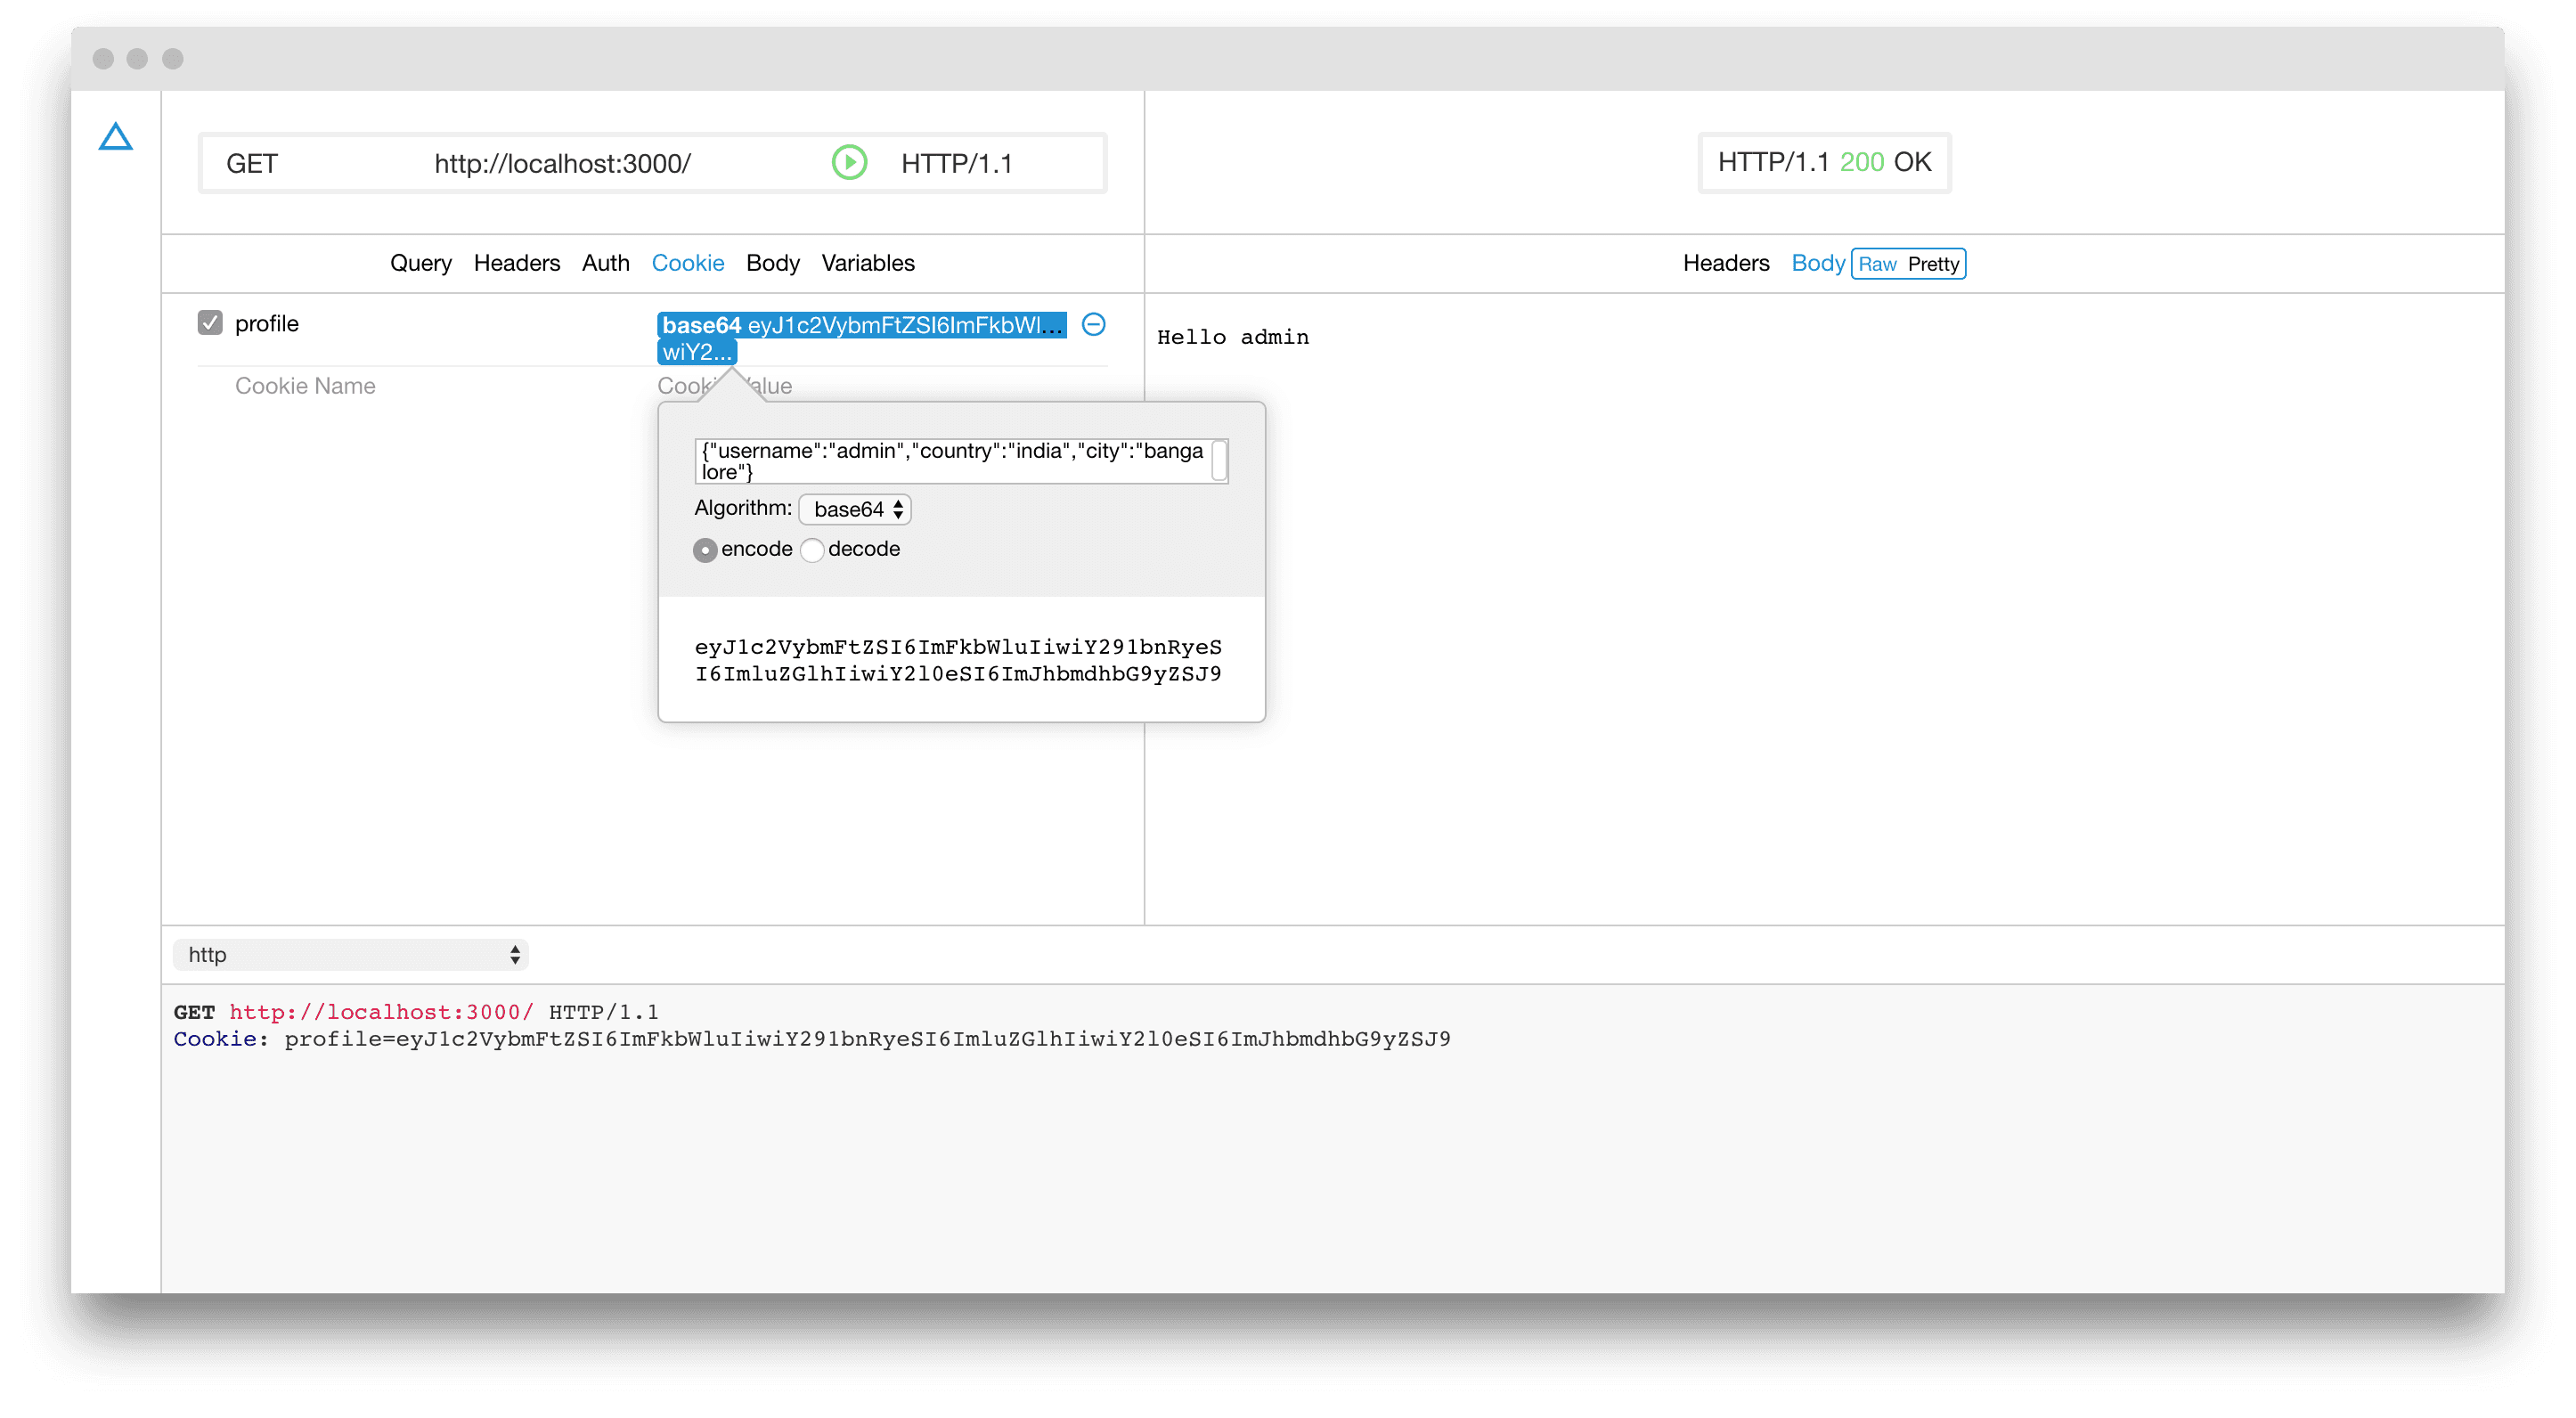Open the Algorithm base64 dropdown
Viewport: 2576px width, 1418px height.
point(855,509)
